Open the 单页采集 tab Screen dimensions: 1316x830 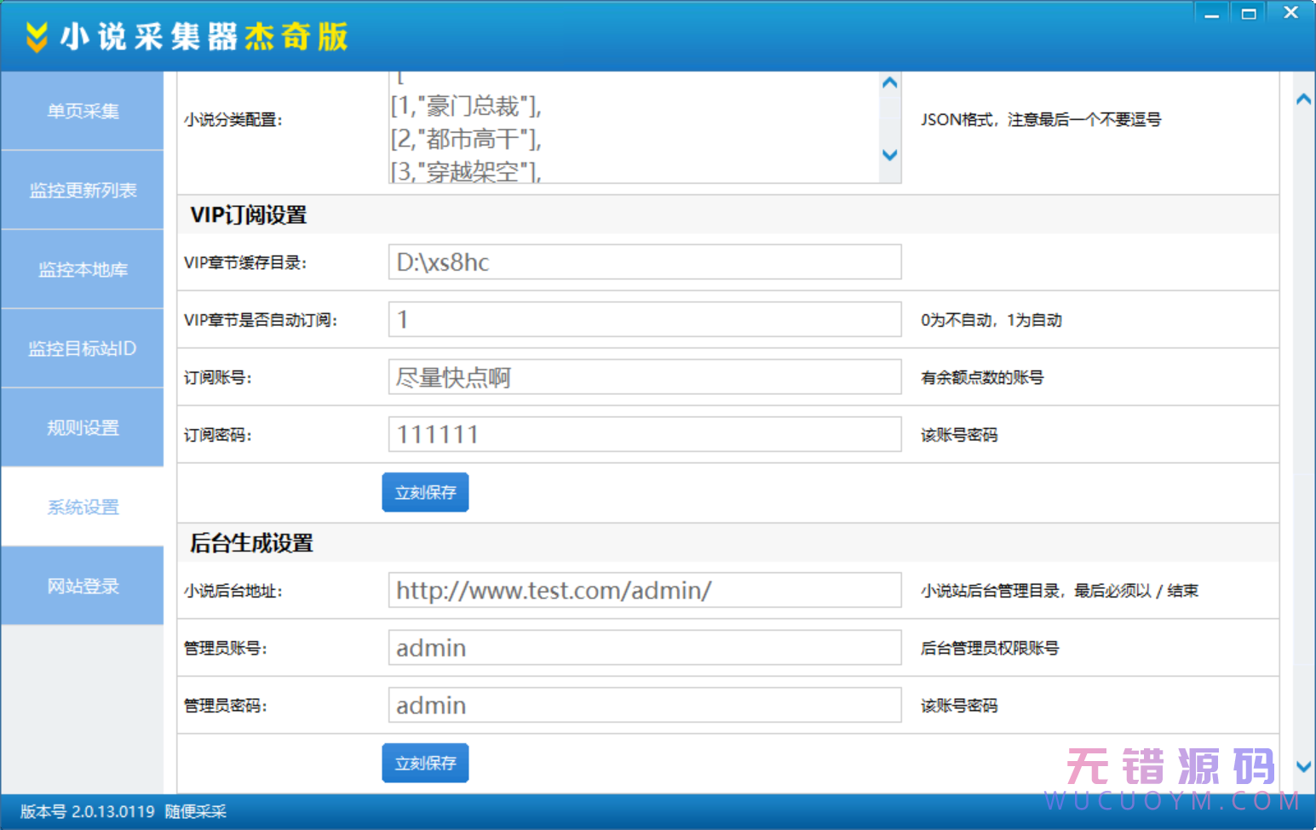pyautogui.click(x=83, y=112)
